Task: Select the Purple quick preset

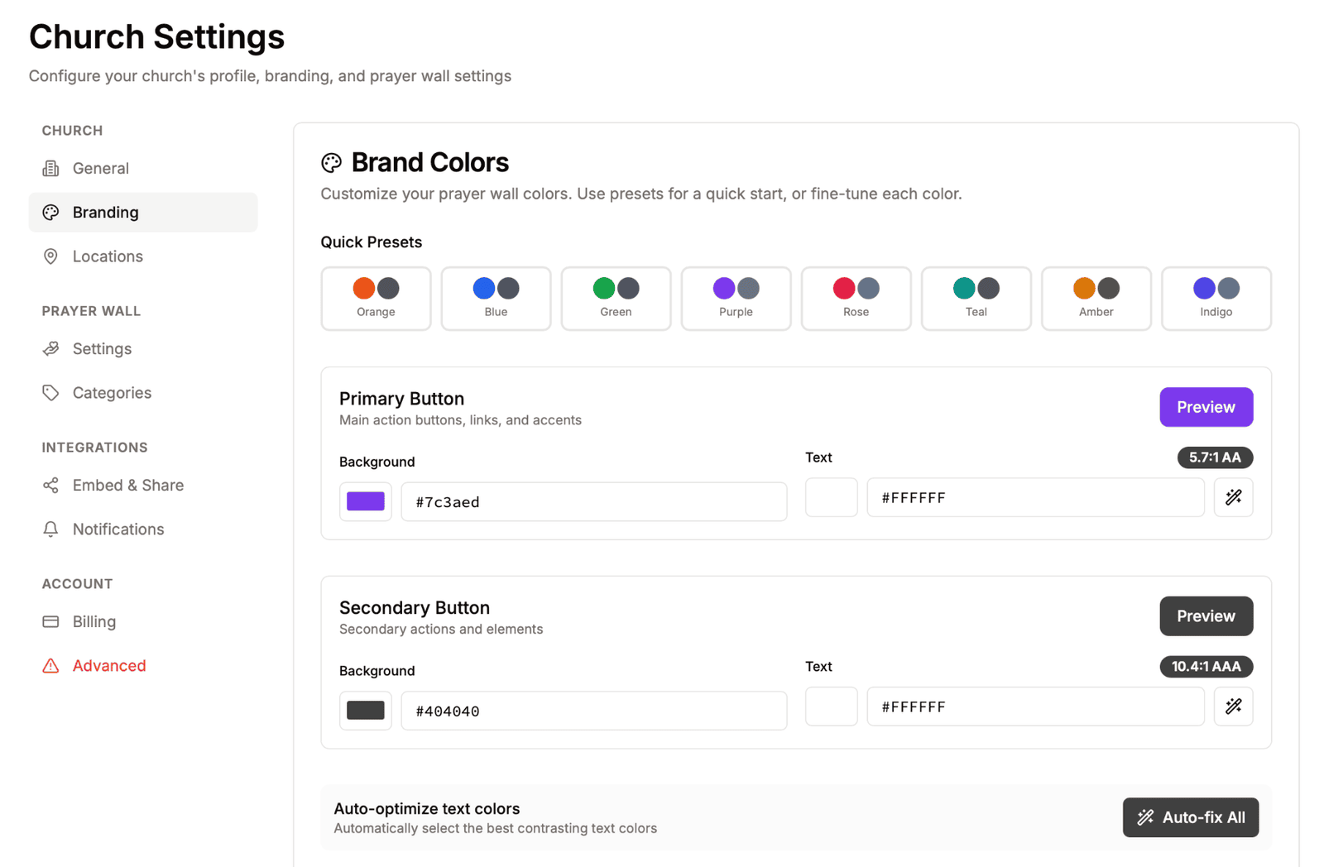Action: (x=736, y=299)
